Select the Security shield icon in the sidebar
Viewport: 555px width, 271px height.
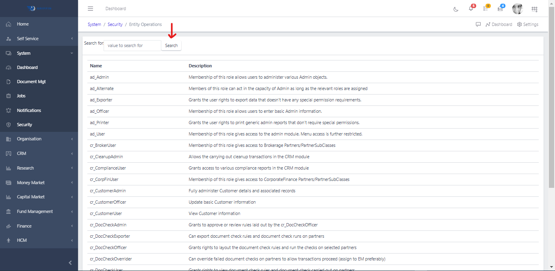coord(9,124)
